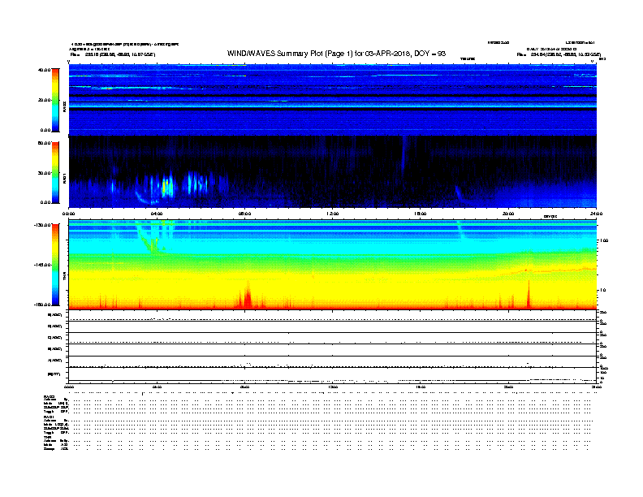Screen dimensions: 643x497
Task: Click the vertical TNR axis label
Action: (64, 278)
